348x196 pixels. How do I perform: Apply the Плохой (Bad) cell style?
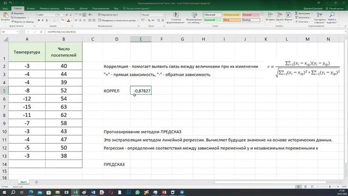(251, 15)
